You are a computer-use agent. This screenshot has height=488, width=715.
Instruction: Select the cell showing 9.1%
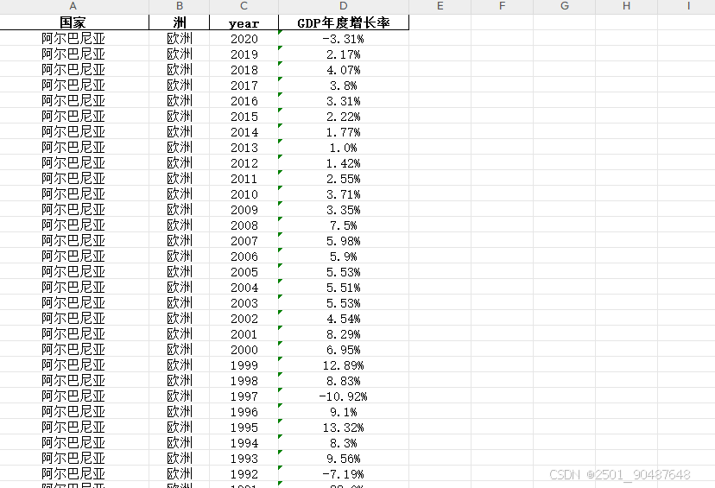[x=344, y=411]
